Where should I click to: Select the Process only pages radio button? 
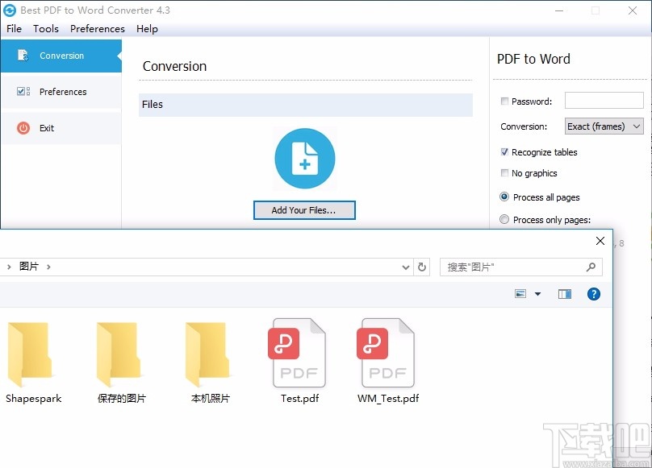504,219
